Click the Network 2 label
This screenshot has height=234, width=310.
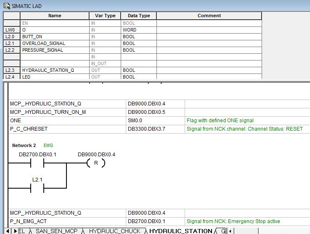(x=24, y=145)
